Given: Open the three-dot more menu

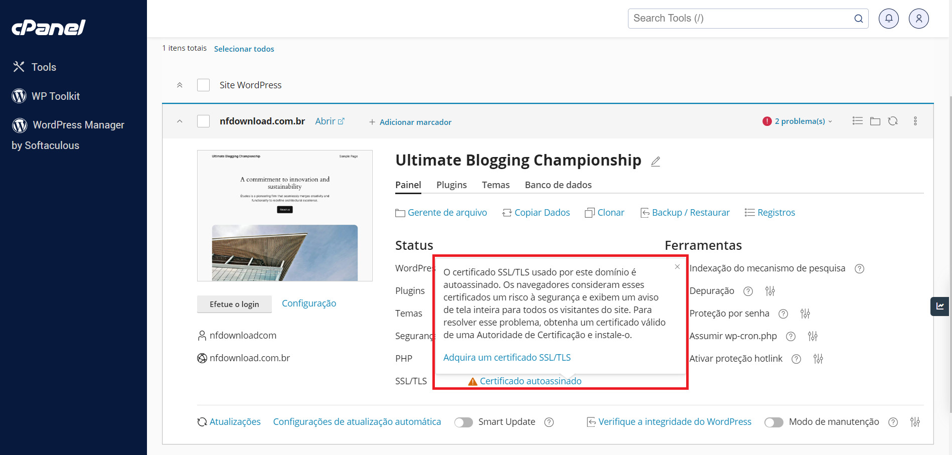Looking at the screenshot, I should [x=915, y=121].
